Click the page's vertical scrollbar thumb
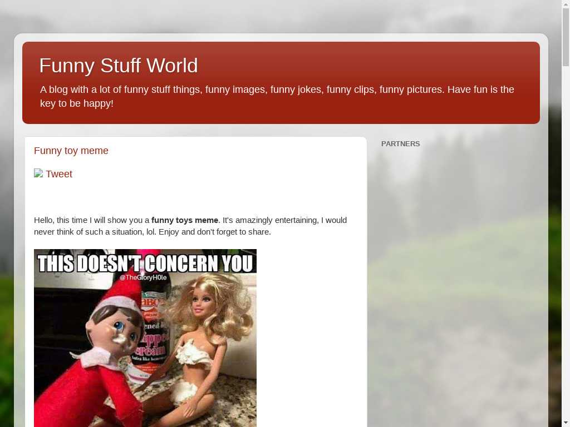This screenshot has height=427, width=570. click(566, 36)
